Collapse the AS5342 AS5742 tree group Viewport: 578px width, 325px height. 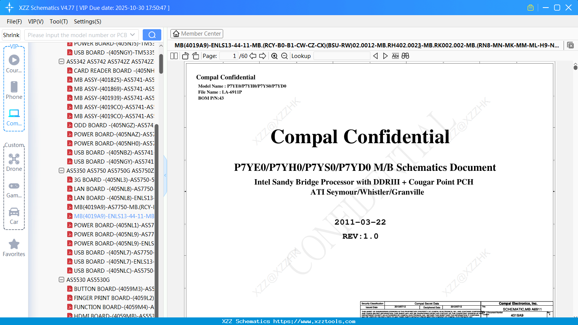(x=61, y=61)
